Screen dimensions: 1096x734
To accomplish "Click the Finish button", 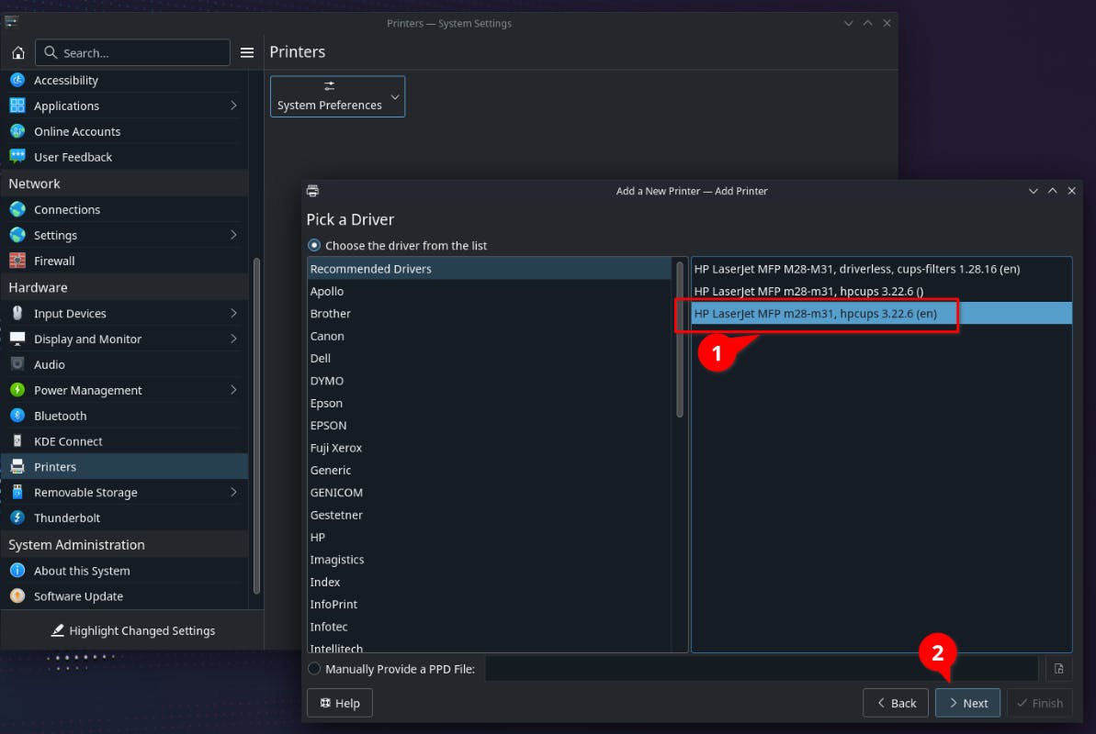I will 1039,703.
